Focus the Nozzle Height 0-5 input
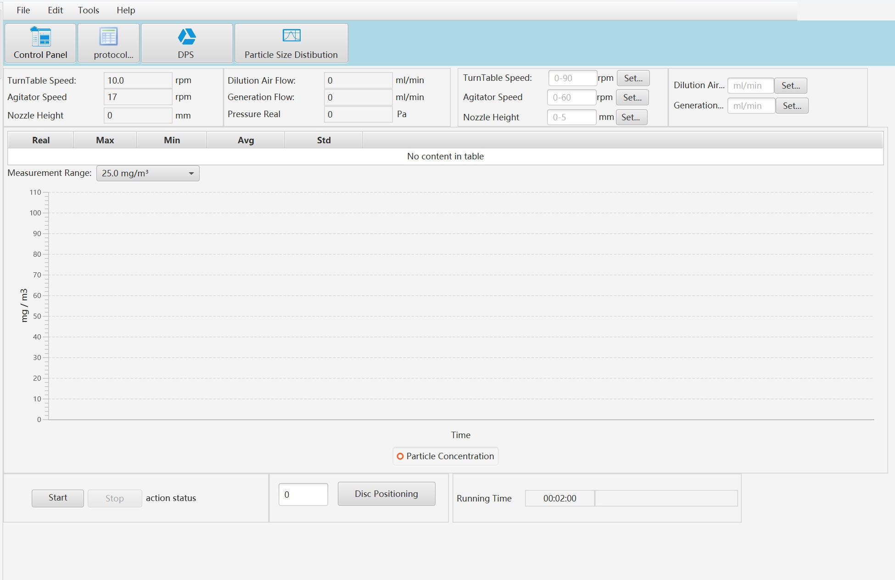The image size is (895, 580). (571, 117)
